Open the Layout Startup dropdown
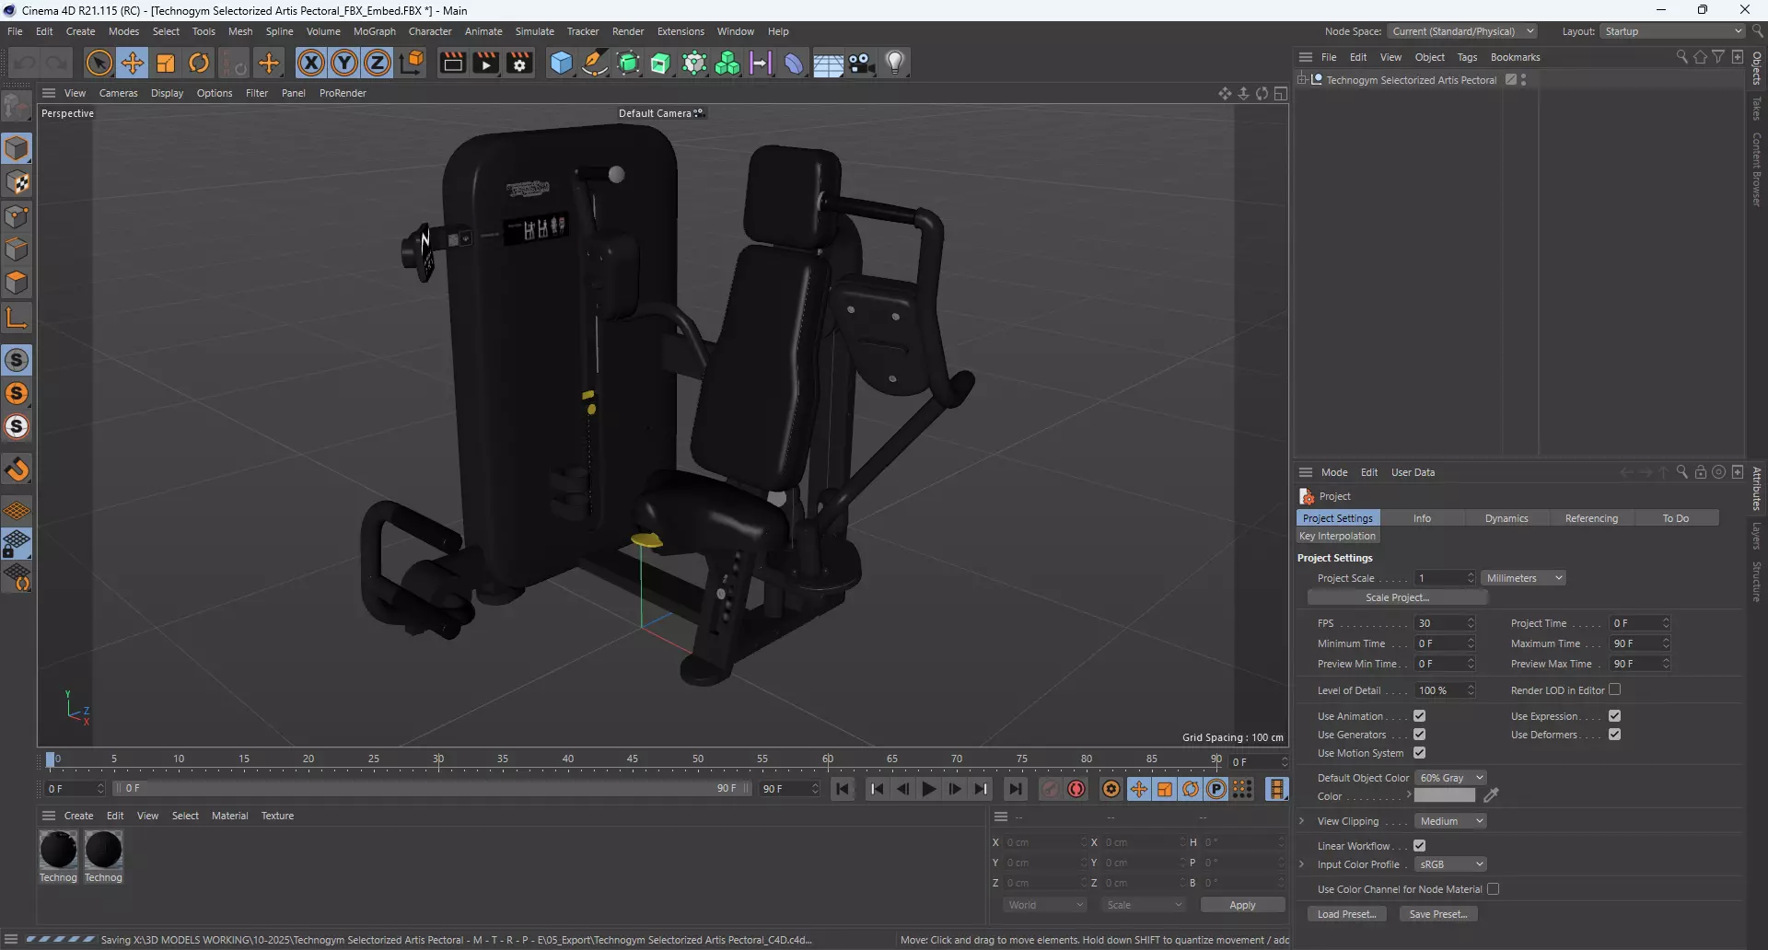Image resolution: width=1768 pixels, height=950 pixels. pos(1672,31)
